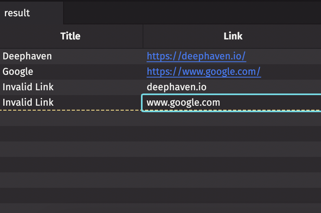Select the Deephaven title cell

click(x=27, y=56)
